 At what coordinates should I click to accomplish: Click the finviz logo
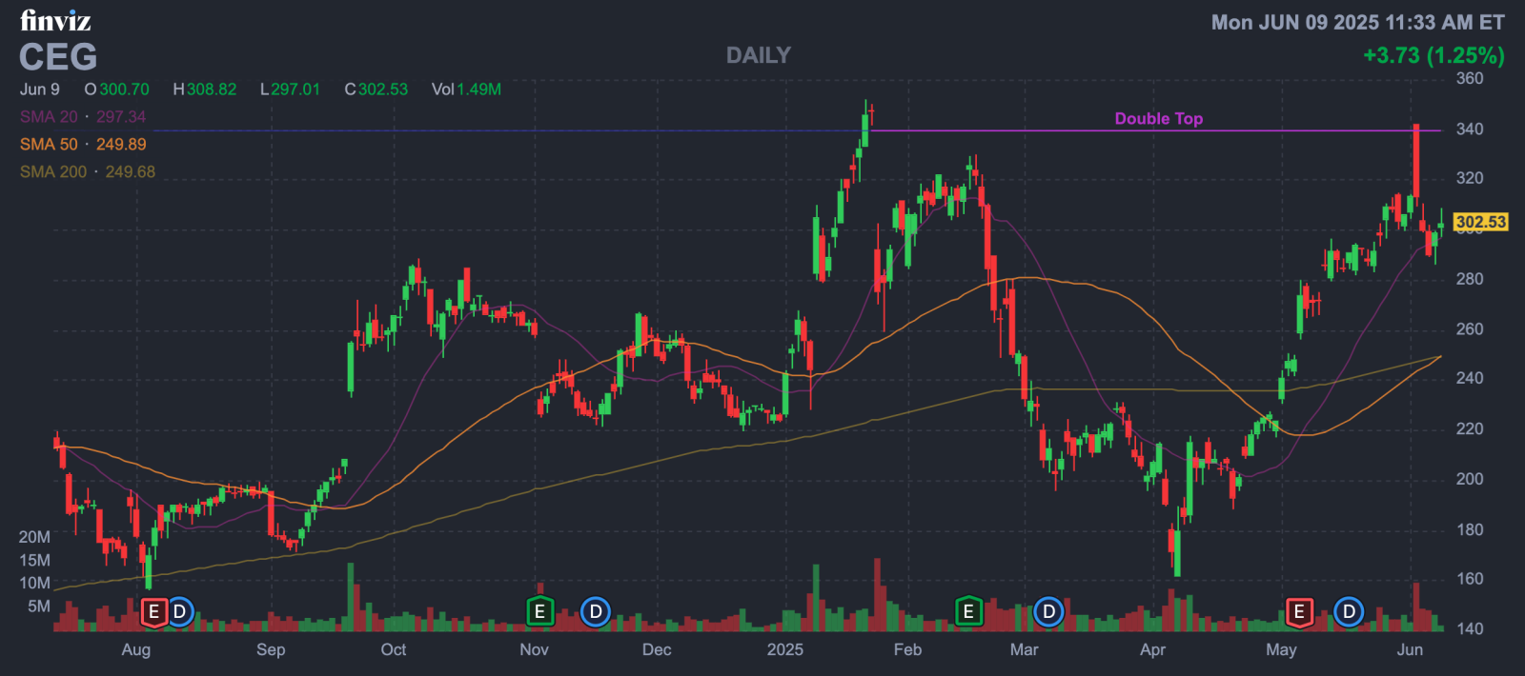55,20
